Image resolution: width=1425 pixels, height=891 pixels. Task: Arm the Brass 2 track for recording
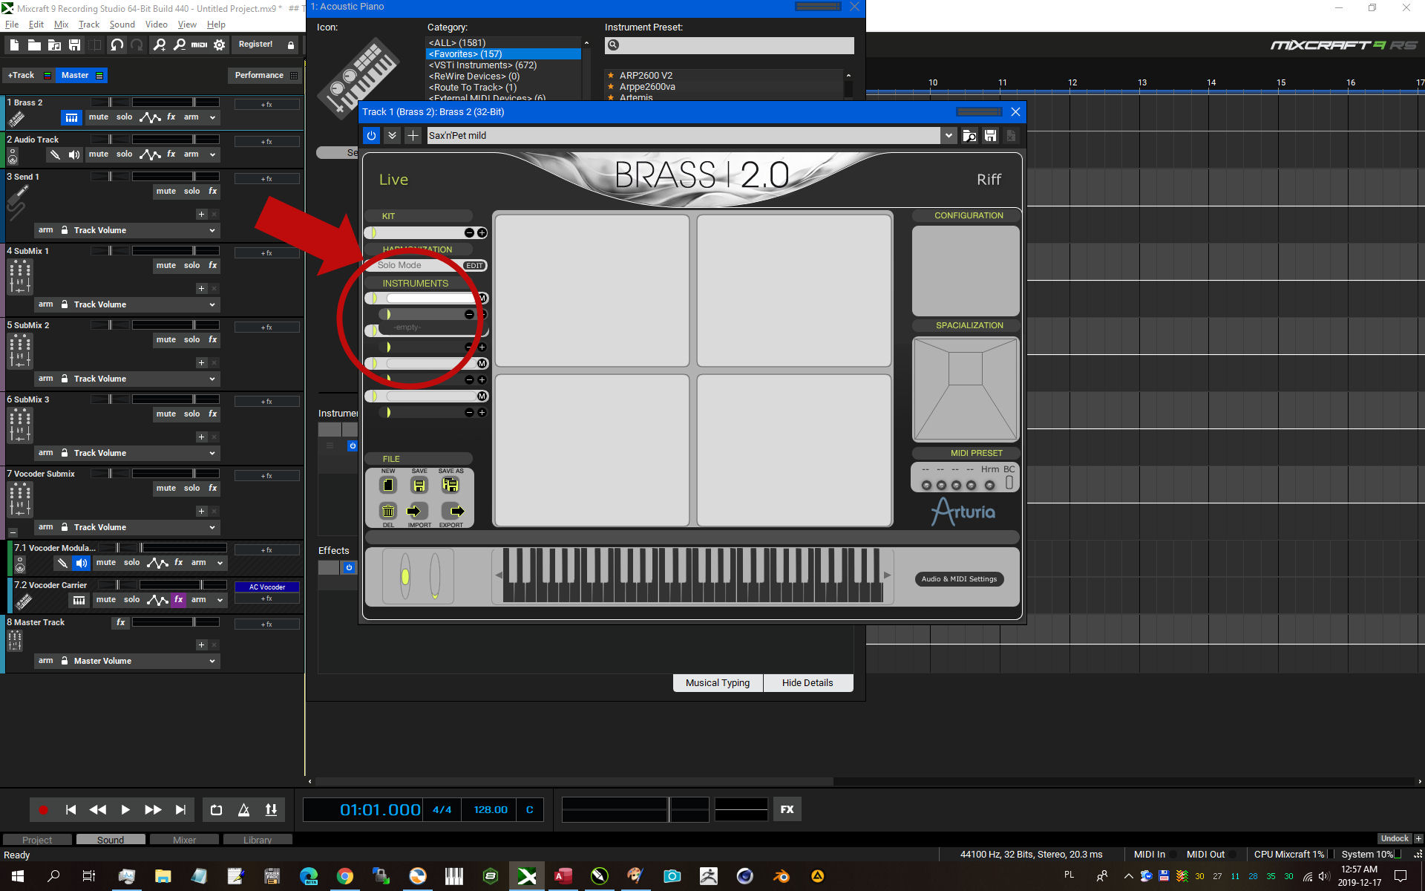[191, 117]
